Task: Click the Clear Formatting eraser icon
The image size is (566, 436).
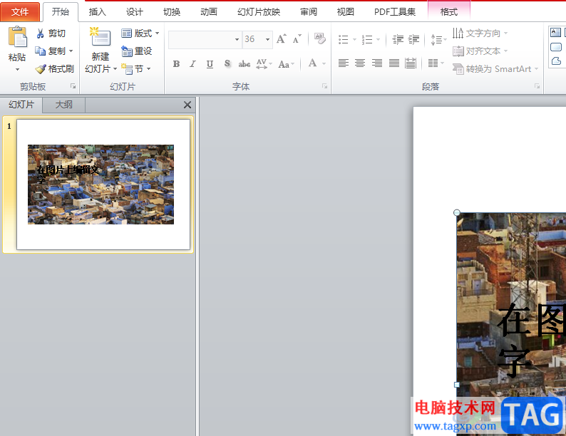Action: [x=319, y=38]
